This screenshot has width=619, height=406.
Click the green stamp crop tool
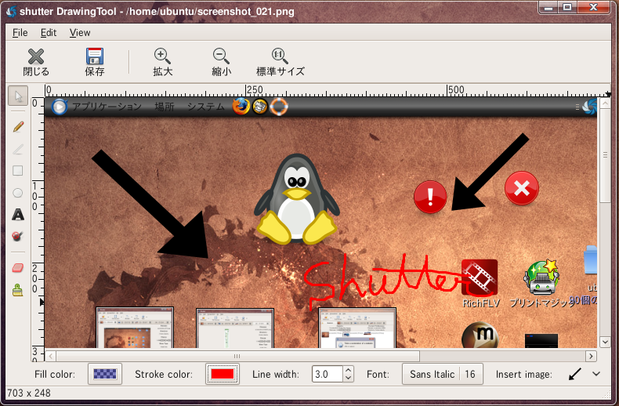coord(18,290)
